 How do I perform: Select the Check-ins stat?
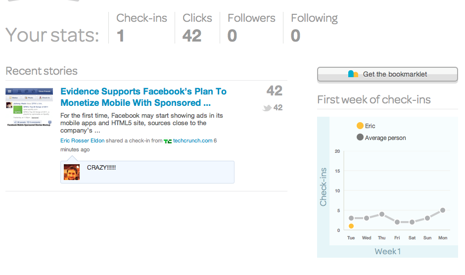[x=141, y=28]
